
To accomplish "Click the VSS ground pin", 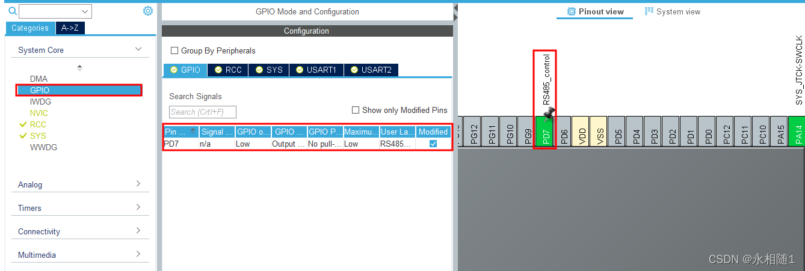I will pos(600,132).
